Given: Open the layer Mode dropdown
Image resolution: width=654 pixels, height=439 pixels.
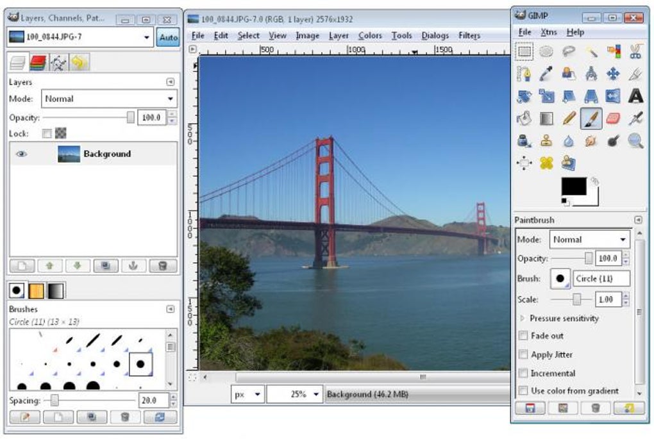Looking at the screenshot, I should pos(109,99).
